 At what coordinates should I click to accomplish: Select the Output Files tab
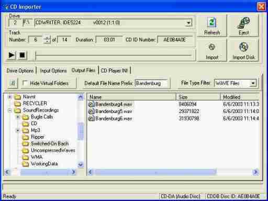click(x=83, y=70)
